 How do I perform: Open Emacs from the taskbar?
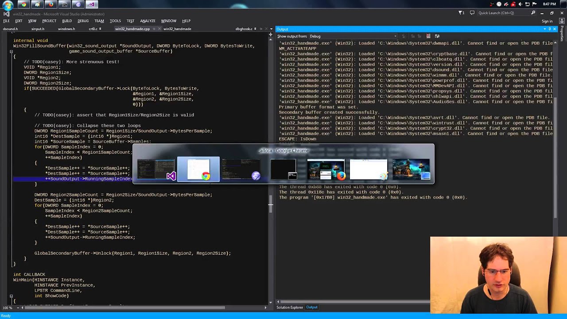click(78, 4)
